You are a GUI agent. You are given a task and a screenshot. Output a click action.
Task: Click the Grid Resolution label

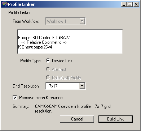26,86
